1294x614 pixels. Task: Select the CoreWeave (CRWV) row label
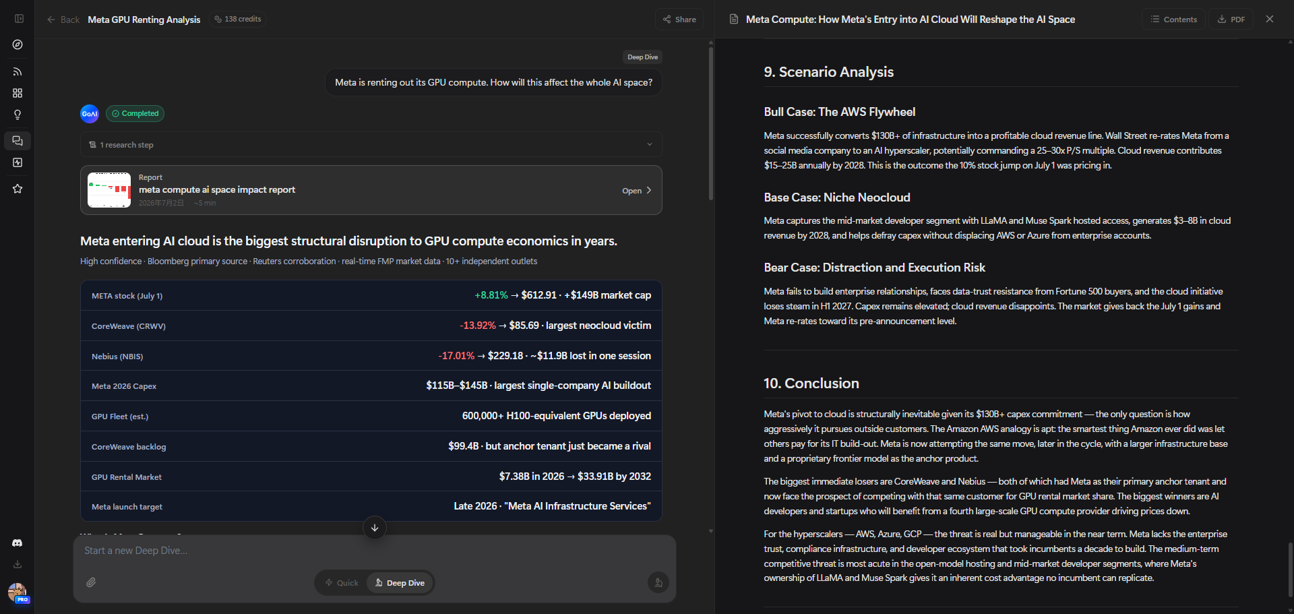[129, 326]
